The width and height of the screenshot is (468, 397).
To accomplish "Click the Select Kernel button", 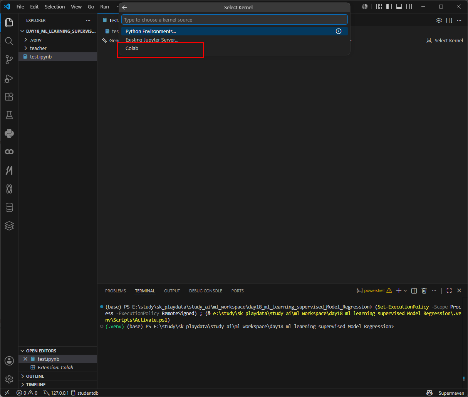I will [445, 40].
